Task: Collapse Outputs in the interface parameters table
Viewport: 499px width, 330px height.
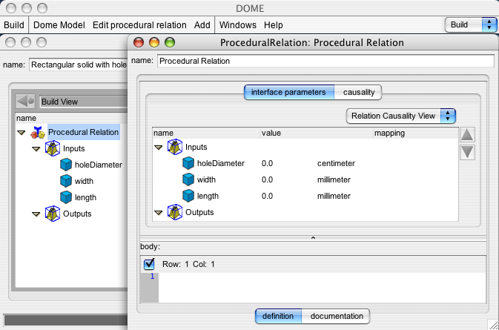Action: [158, 213]
